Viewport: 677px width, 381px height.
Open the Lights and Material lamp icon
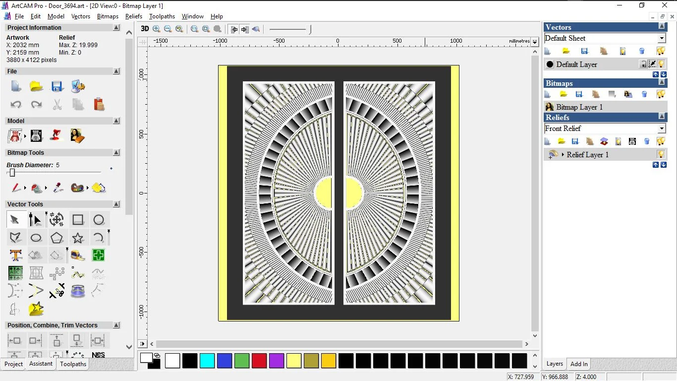(x=56, y=135)
